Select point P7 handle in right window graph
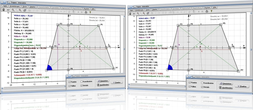 (x=238, y=71)
